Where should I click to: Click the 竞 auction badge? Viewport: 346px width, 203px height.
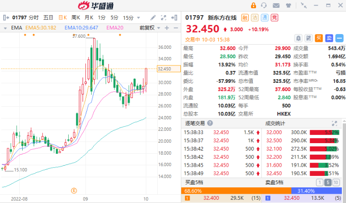pos(274,17)
